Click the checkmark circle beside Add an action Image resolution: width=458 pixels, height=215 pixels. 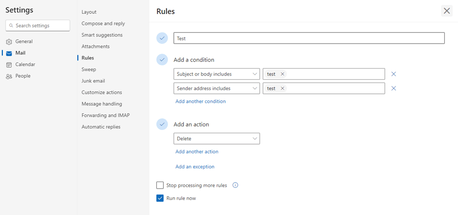point(162,124)
